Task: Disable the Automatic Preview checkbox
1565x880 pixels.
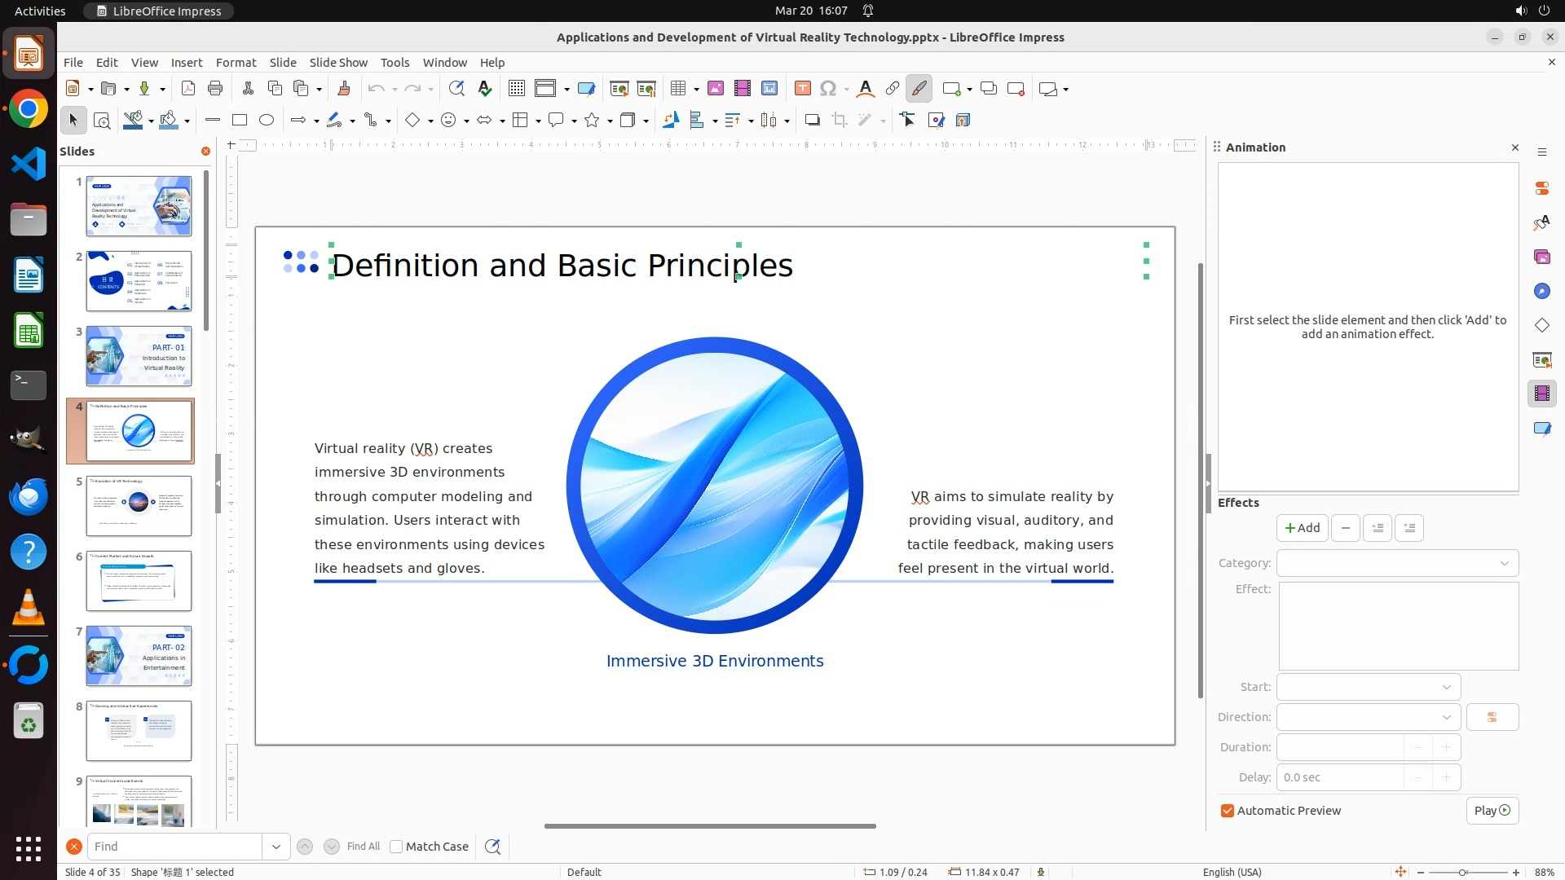Action: tap(1228, 811)
